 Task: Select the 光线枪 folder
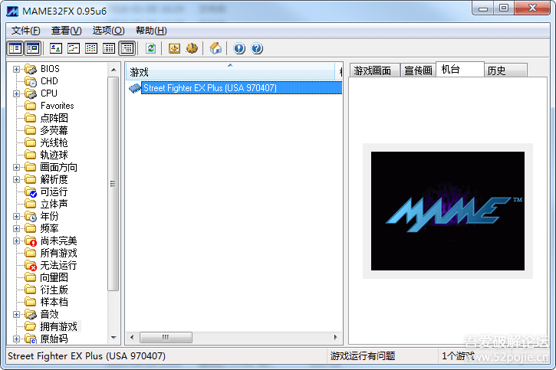54,142
